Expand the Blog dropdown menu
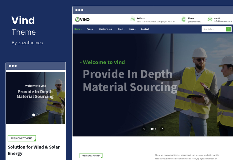Screen dimensions: 233x160 tap(121, 29)
